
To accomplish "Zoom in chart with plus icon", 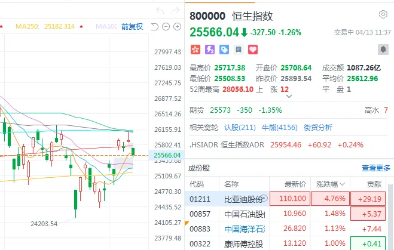I will coord(178,26).
